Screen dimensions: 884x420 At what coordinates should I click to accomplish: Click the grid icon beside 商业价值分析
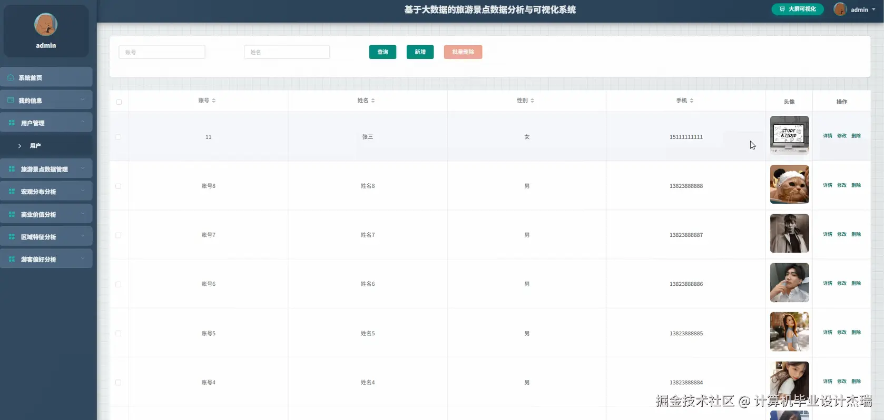tap(12, 214)
